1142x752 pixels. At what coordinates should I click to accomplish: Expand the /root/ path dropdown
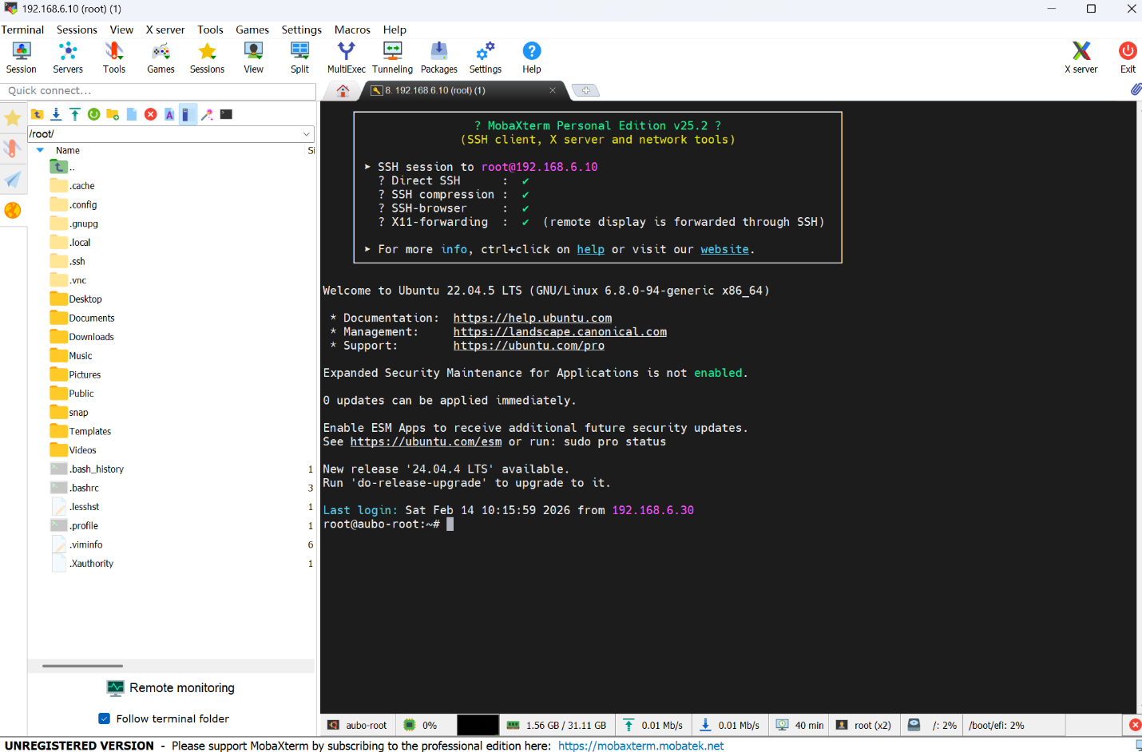point(306,134)
